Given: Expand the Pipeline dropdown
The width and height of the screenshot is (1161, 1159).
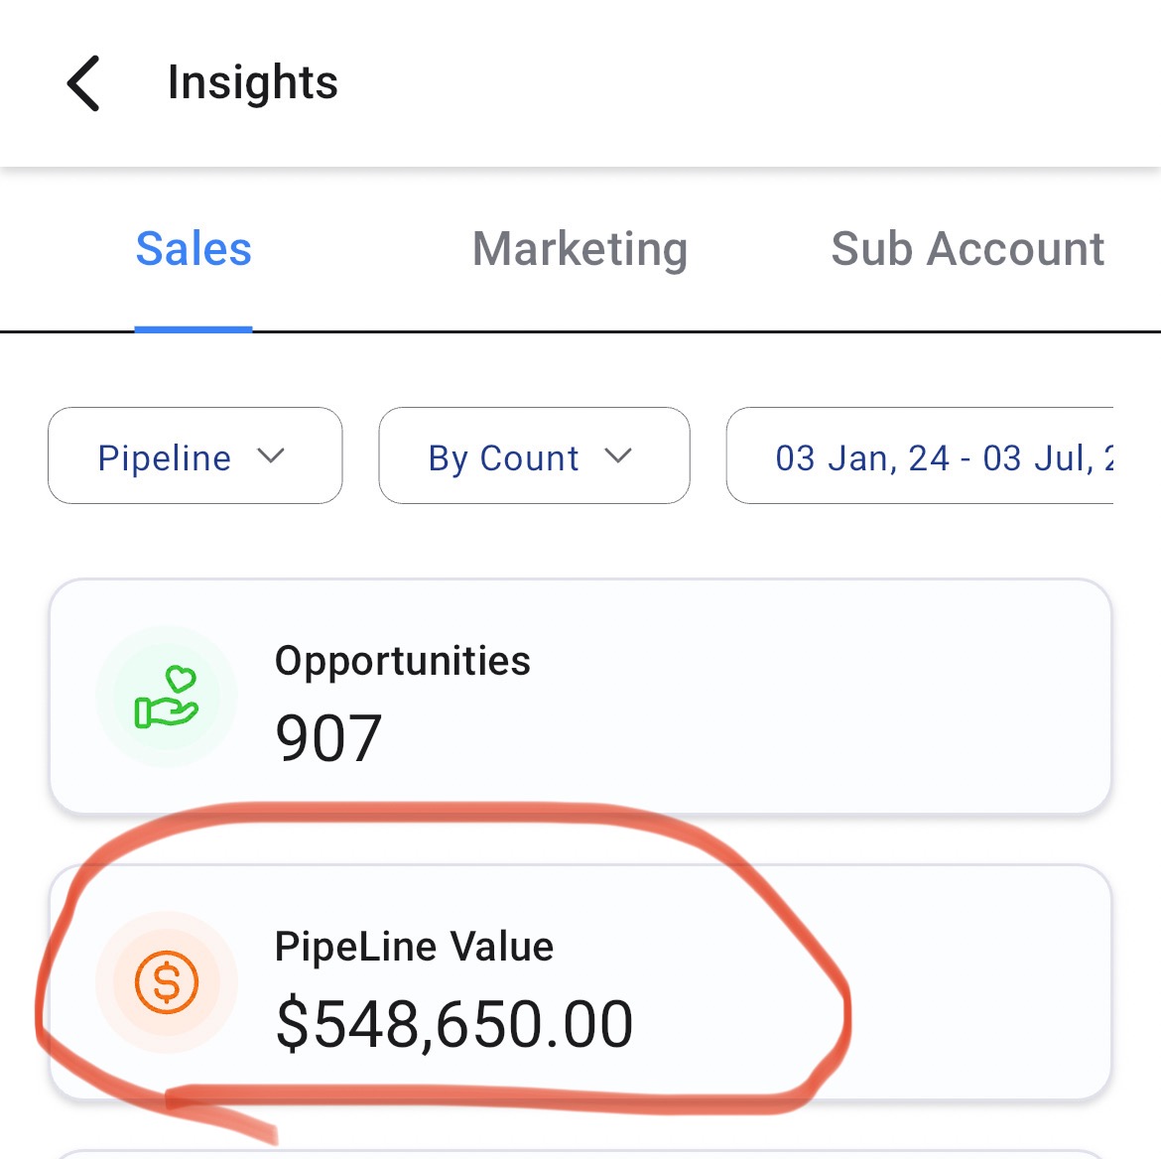Looking at the screenshot, I should [195, 455].
